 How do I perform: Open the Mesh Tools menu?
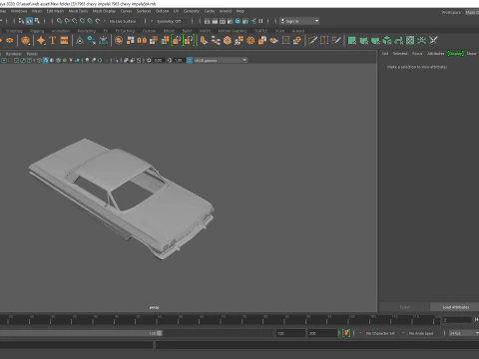pos(78,11)
